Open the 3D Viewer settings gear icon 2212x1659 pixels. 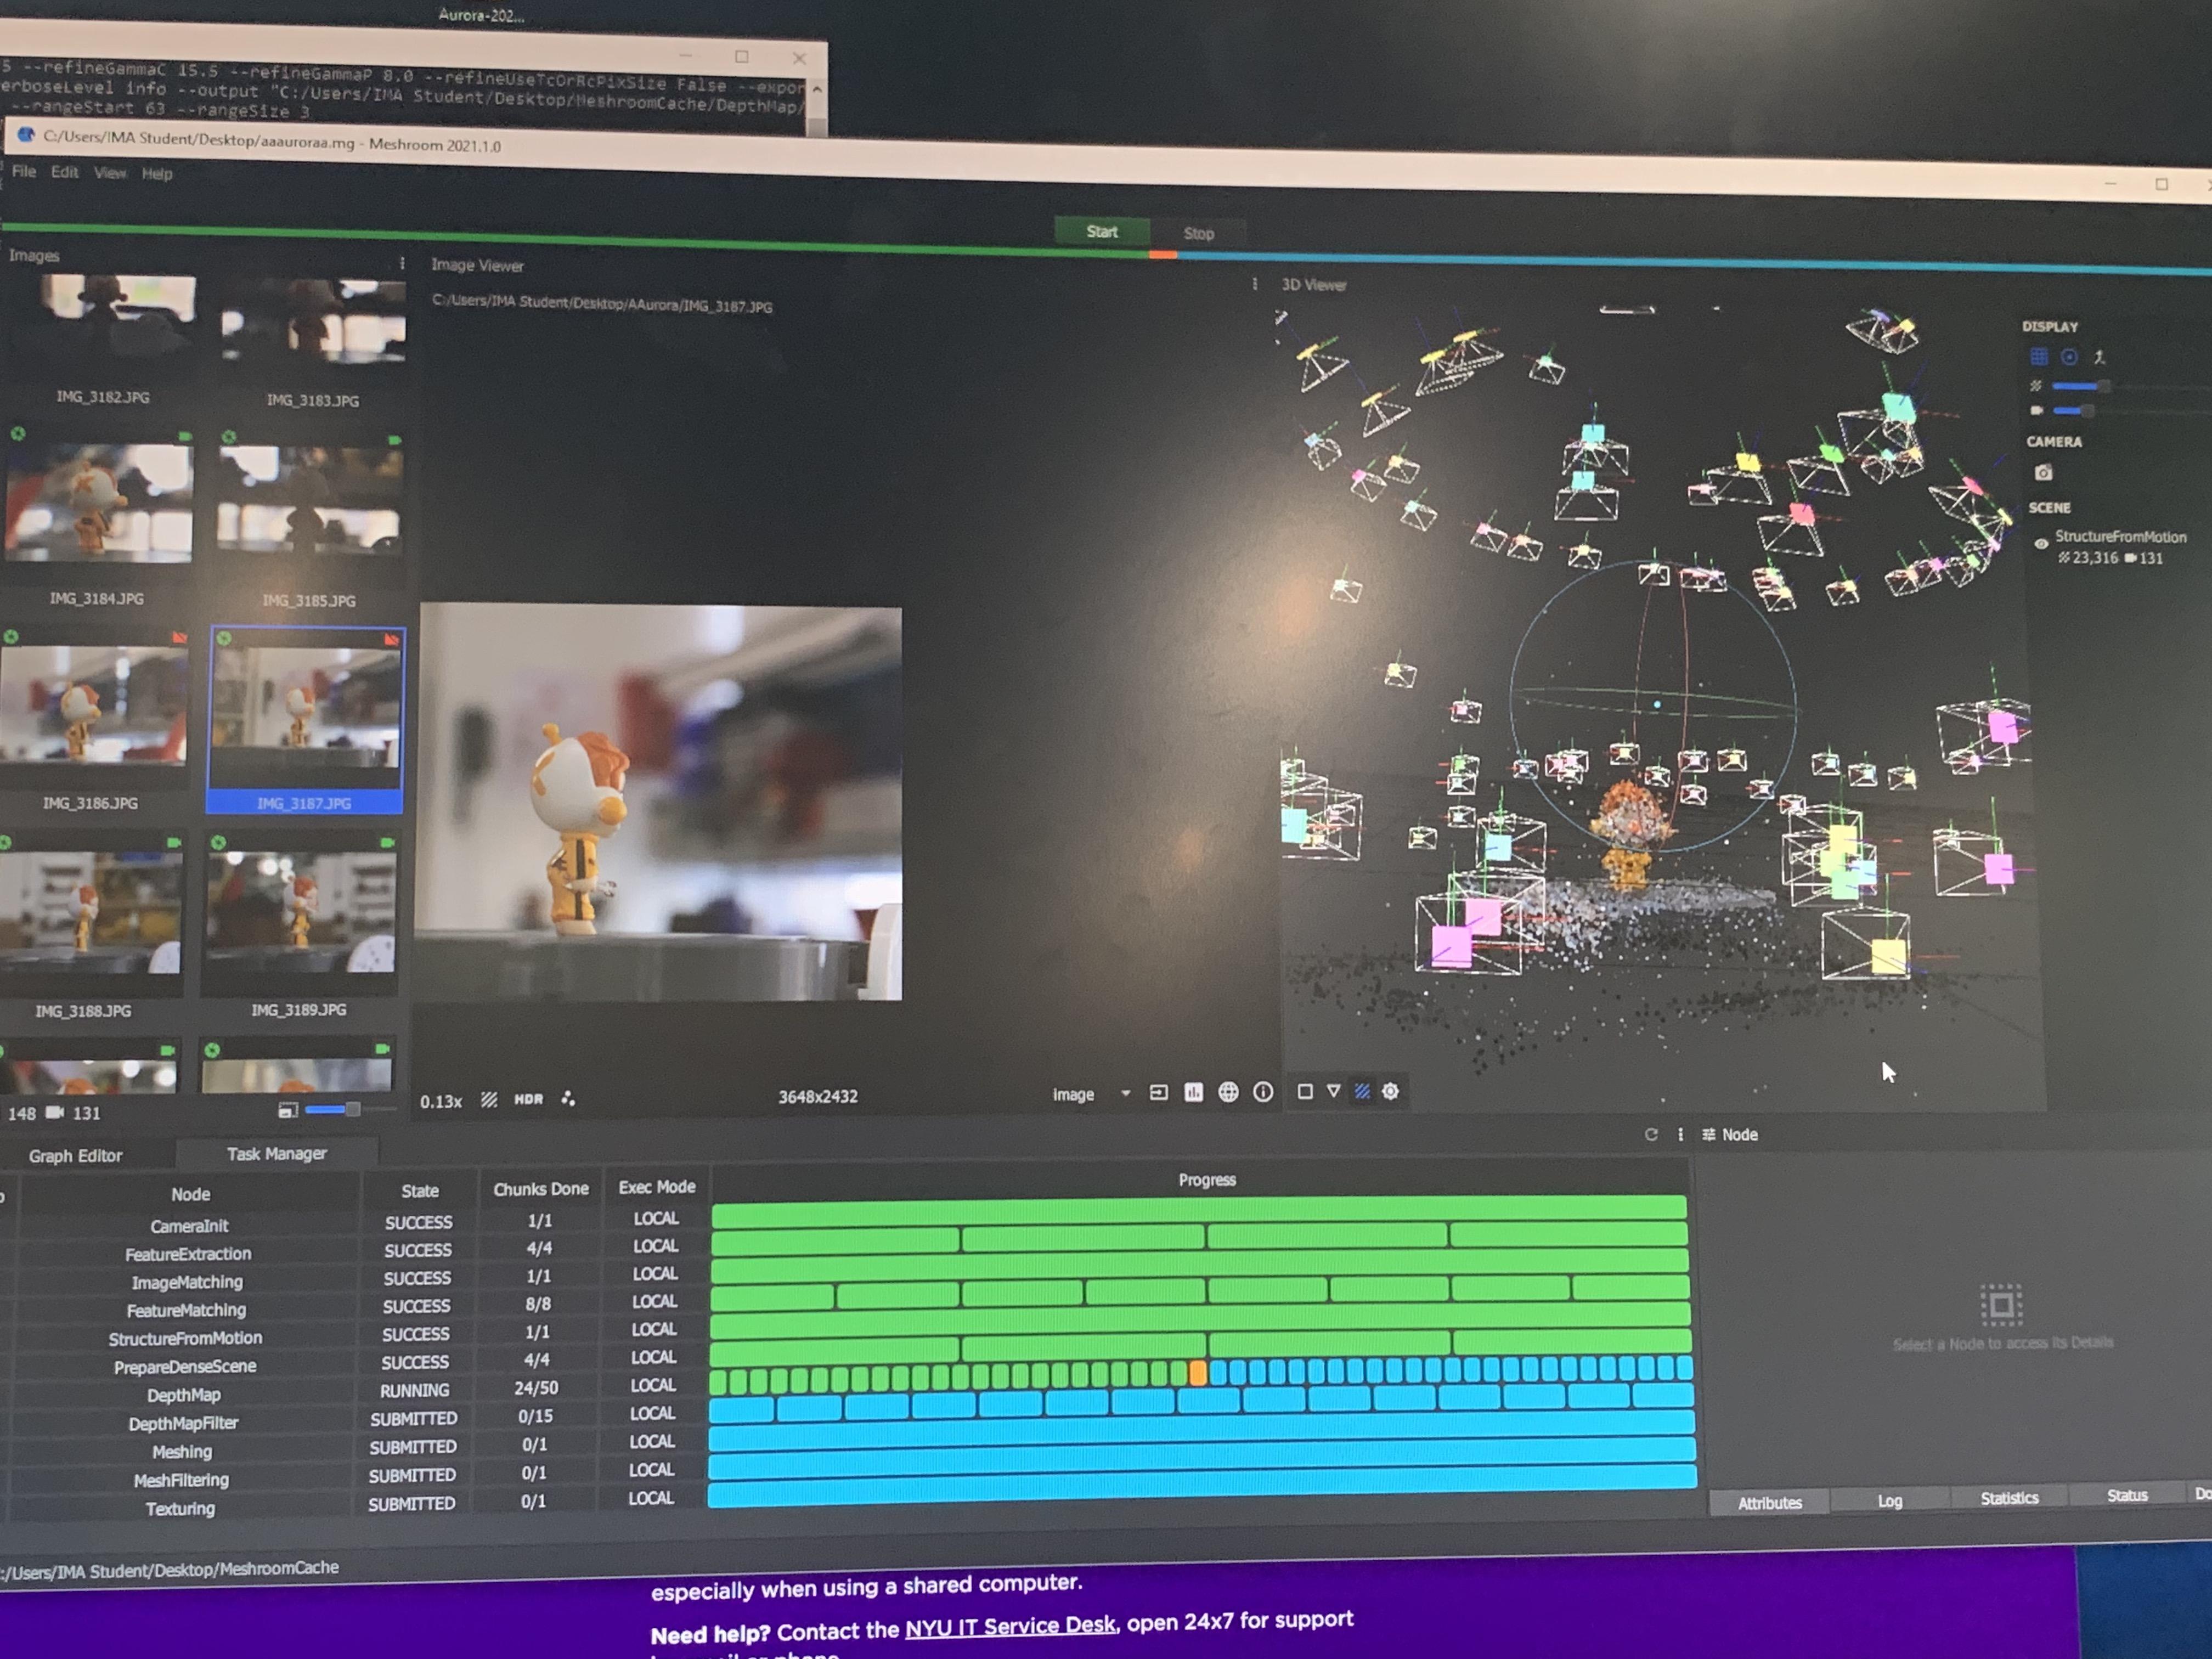pos(1390,1092)
